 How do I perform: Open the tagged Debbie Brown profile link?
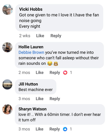31,52
